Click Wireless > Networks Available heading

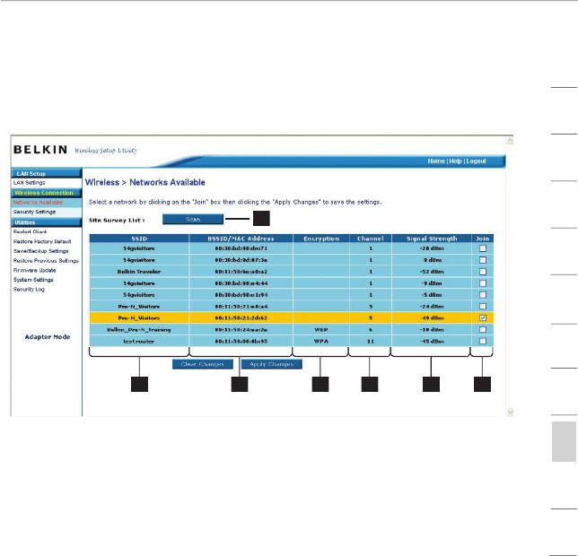pos(144,183)
